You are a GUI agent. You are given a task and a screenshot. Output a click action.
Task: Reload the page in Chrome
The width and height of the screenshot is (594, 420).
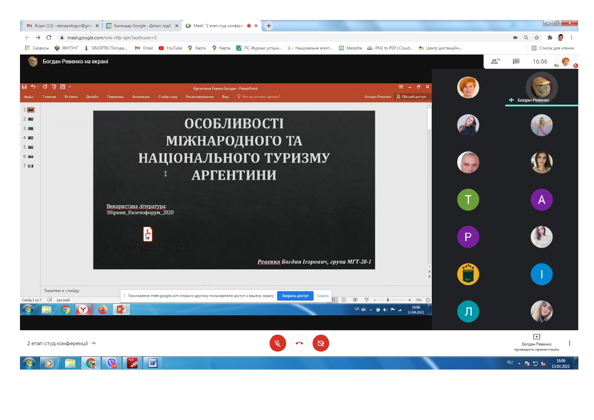pyautogui.click(x=49, y=38)
